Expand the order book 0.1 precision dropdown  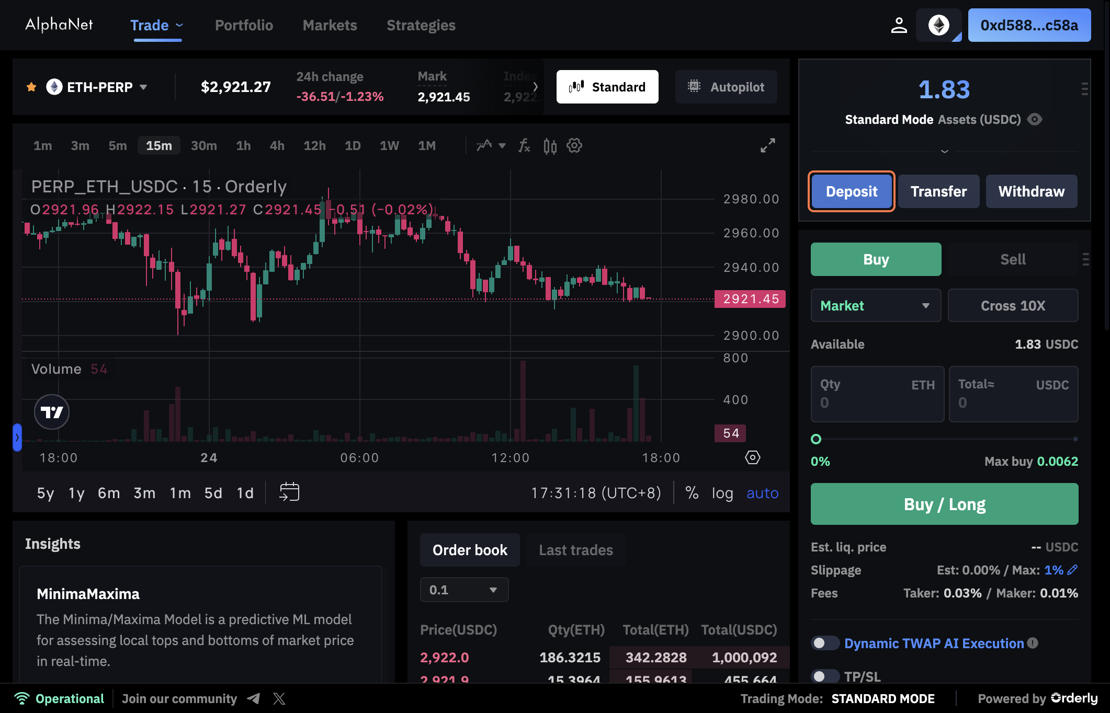(x=464, y=590)
